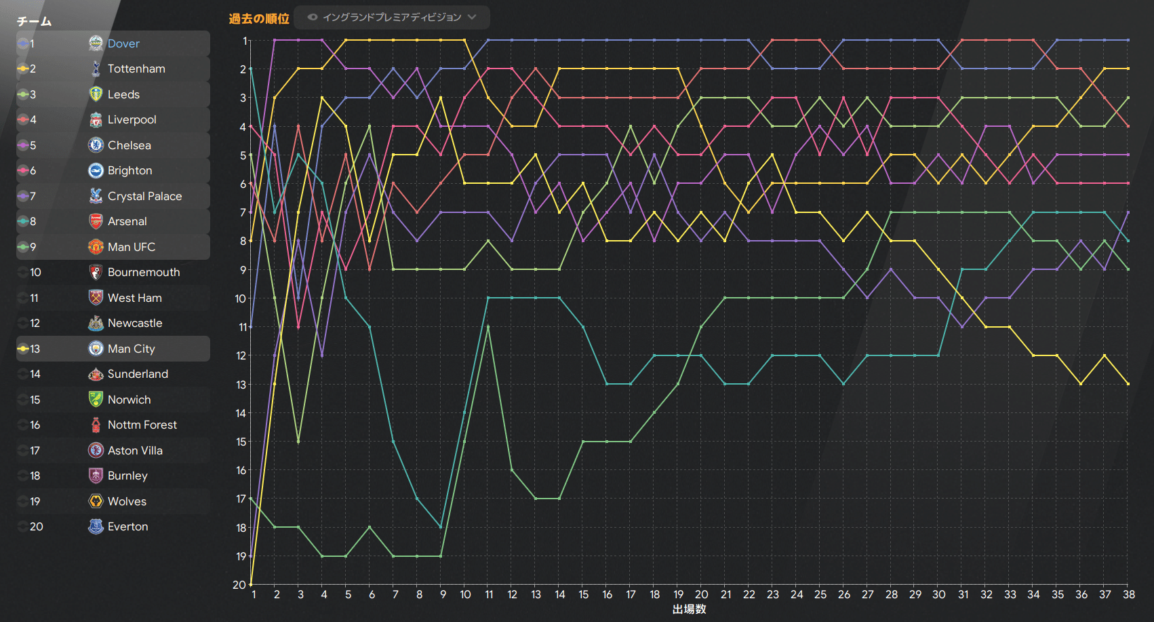Toggle the yellow line marker at rank 2

tap(23, 69)
